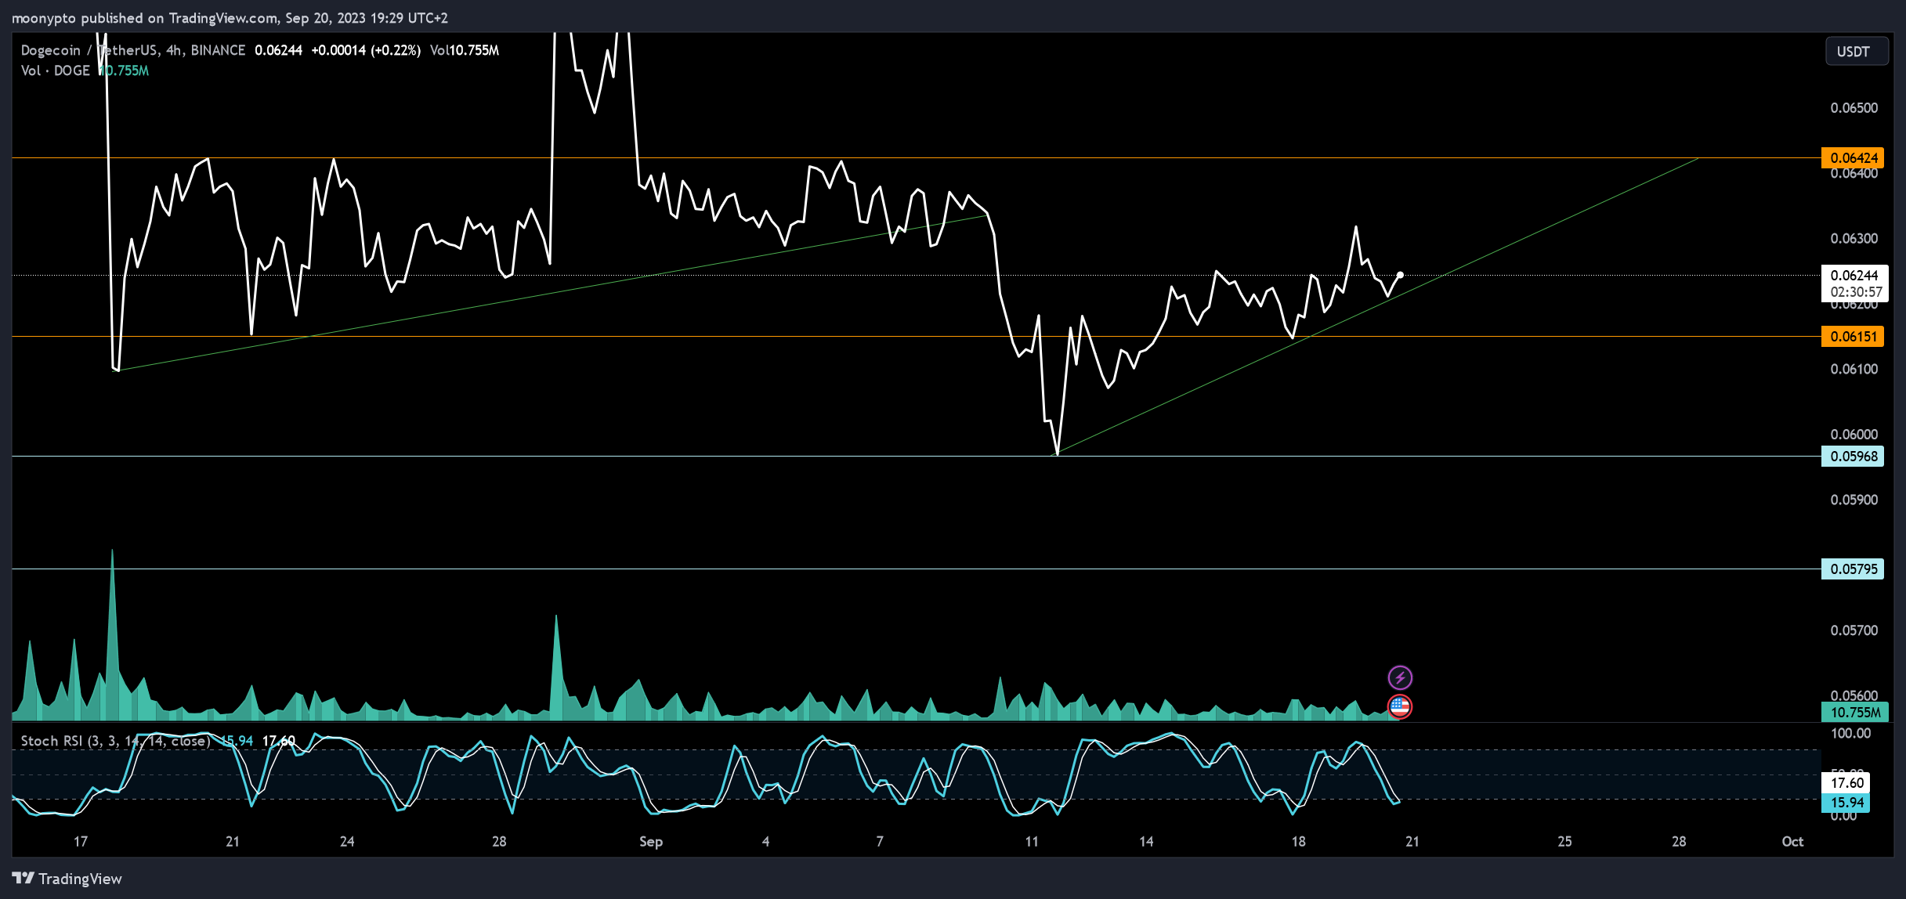Click the US flag economic event icon

tap(1400, 707)
